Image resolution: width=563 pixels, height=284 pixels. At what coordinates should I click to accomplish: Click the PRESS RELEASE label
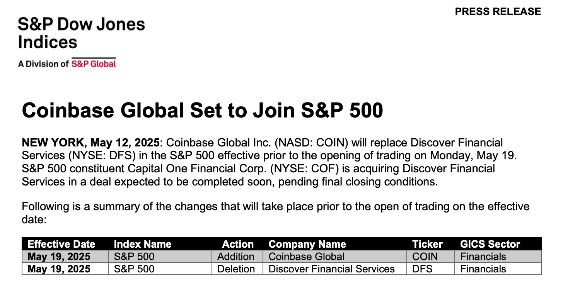[x=498, y=12]
